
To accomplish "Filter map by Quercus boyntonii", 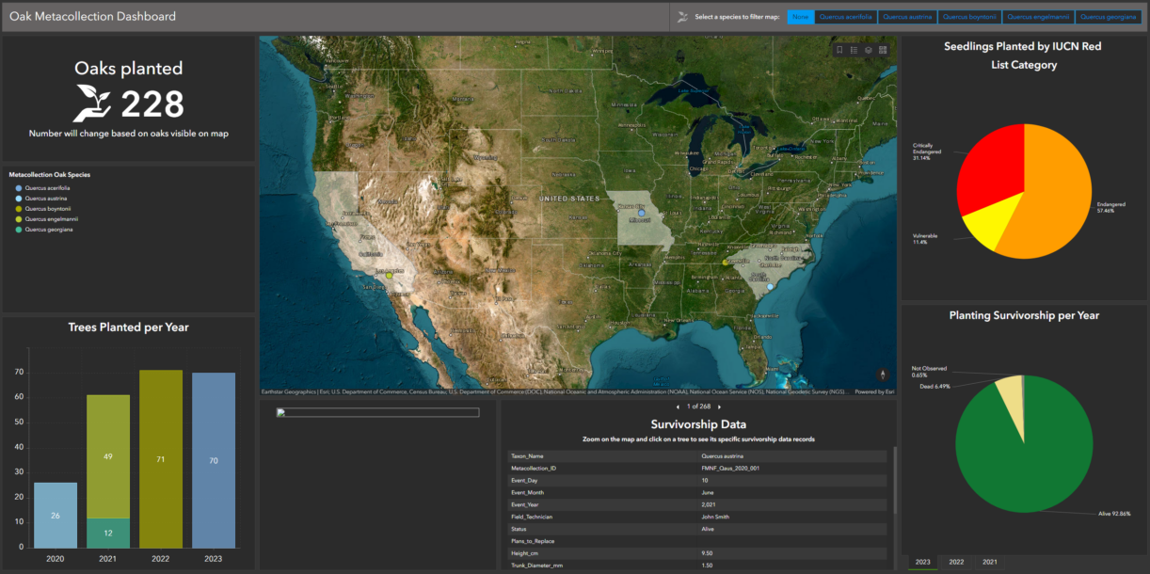I will pyautogui.click(x=969, y=17).
